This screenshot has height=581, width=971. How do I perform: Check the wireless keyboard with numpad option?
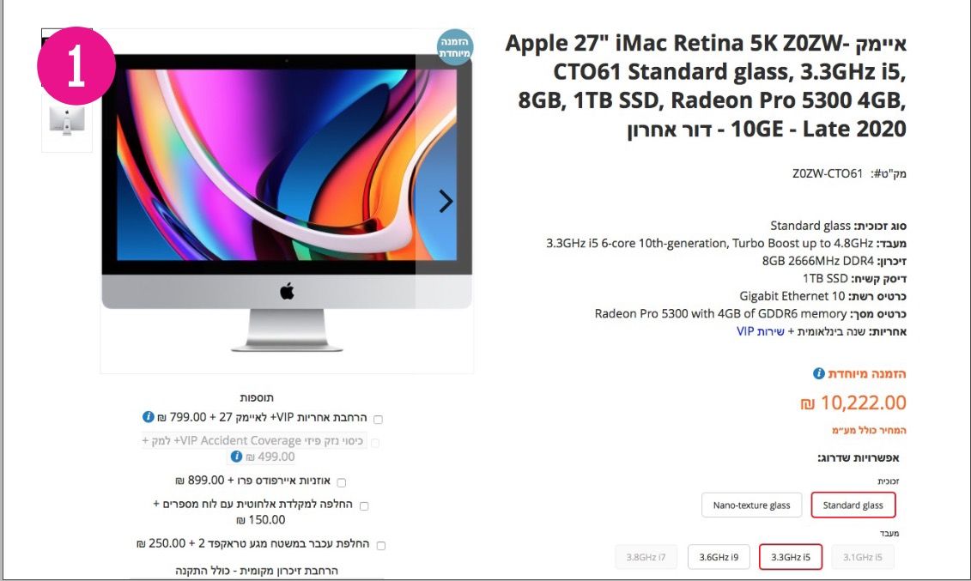pos(364,506)
